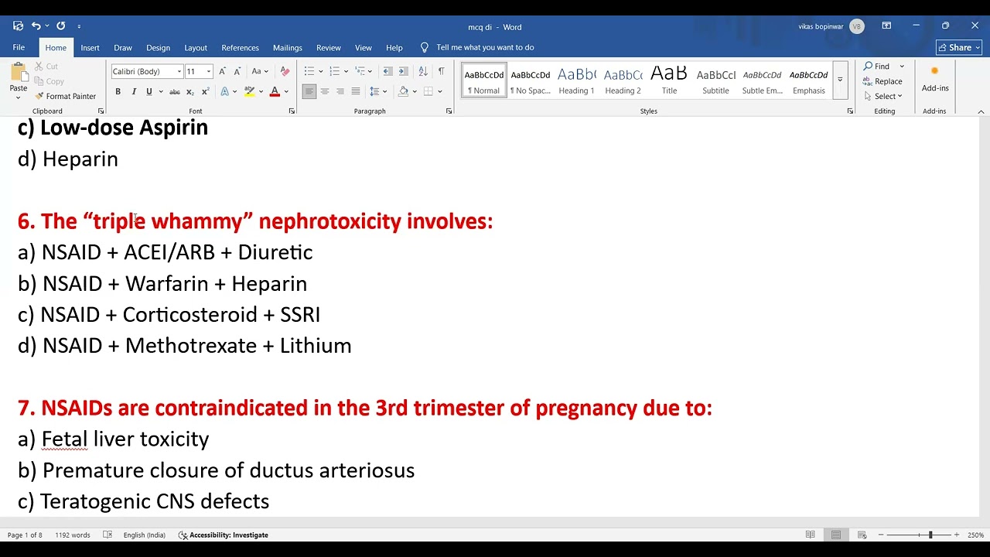The height and width of the screenshot is (557, 990).
Task: Click Find in Editing group
Action: pos(883,67)
